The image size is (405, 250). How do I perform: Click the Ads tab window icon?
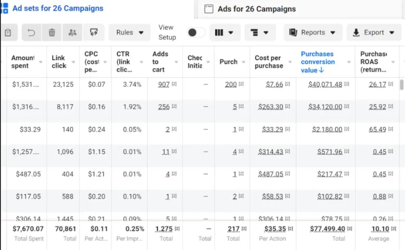(x=209, y=9)
